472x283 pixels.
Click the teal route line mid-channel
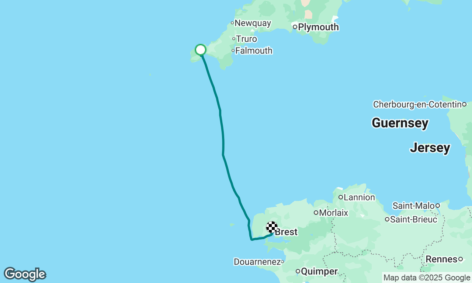point(223,140)
